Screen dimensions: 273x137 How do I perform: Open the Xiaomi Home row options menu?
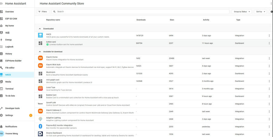(269, 58)
